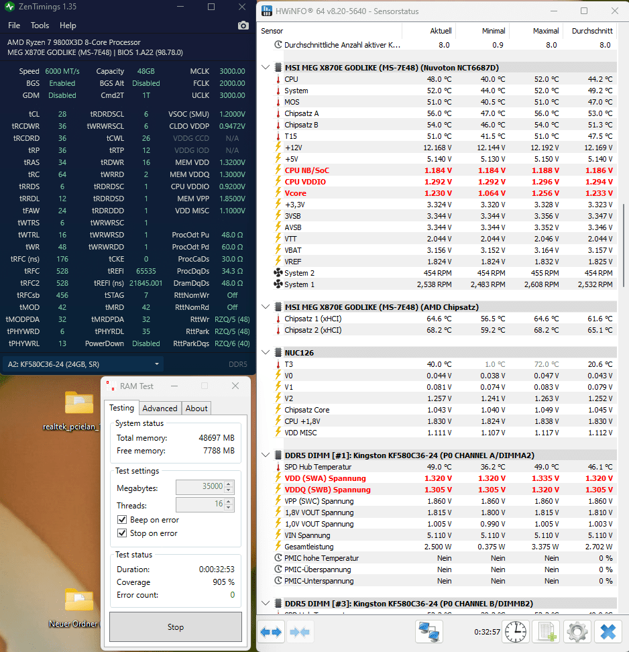This screenshot has height=652, width=629.
Task: Click the ZenTimings app logo icon
Action: tap(9, 7)
